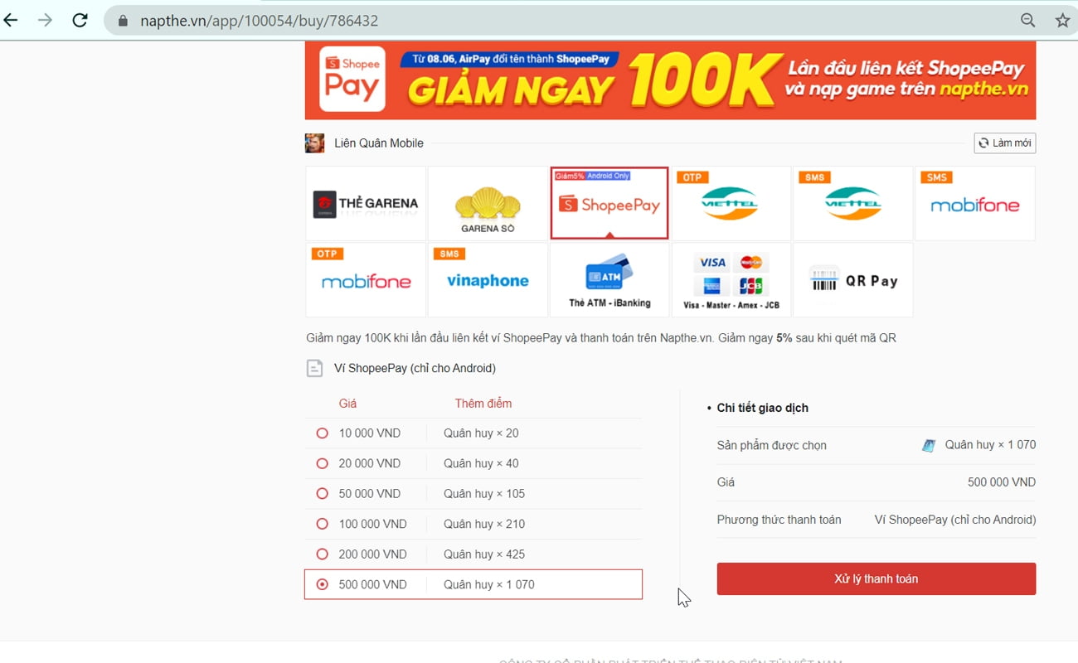Image resolution: width=1078 pixels, height=663 pixels.
Task: Choose Garena Sò shell payment option
Action: pyautogui.click(x=488, y=203)
